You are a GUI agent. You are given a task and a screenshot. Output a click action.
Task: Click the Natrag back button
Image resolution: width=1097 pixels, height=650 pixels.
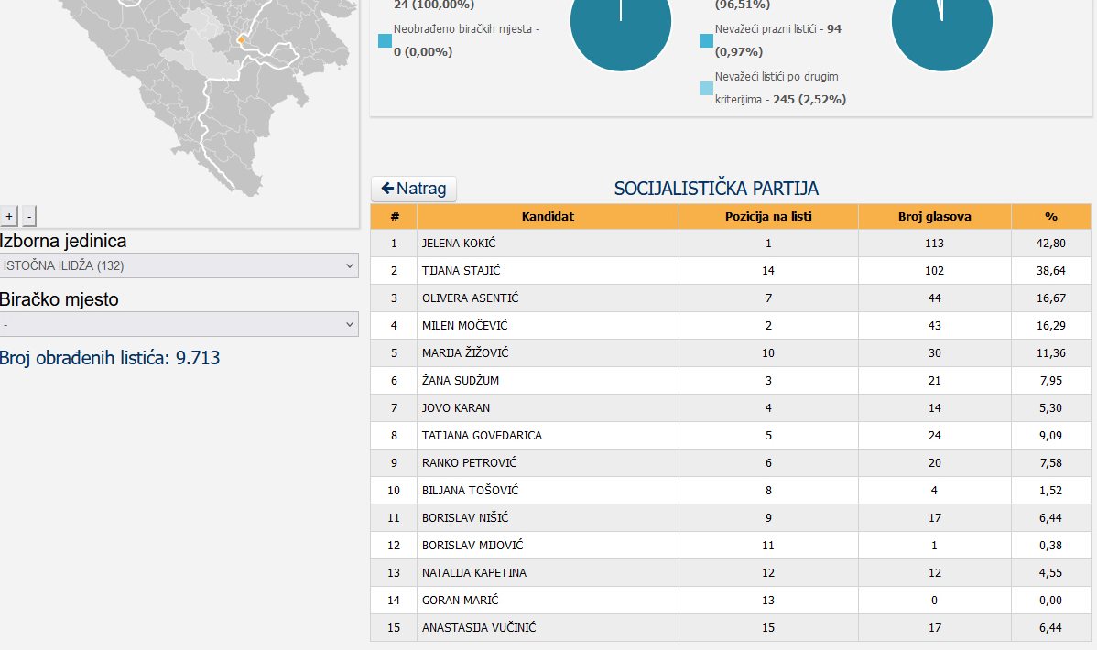pos(414,189)
